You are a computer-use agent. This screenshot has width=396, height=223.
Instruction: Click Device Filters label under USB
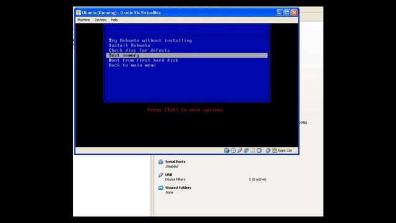176,179
